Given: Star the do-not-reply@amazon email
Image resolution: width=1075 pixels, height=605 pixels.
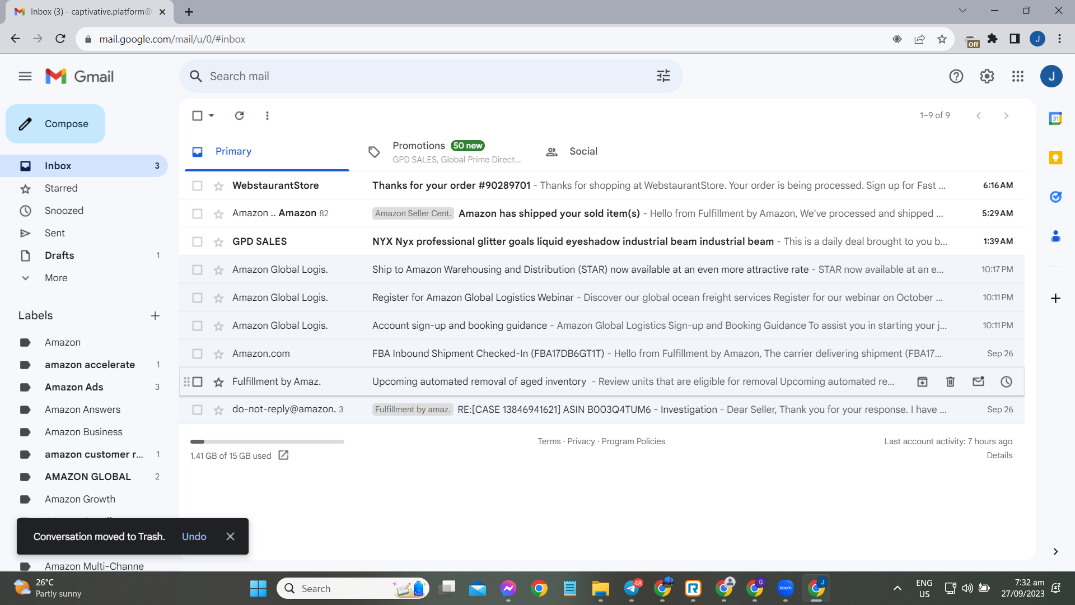Looking at the screenshot, I should tap(218, 410).
